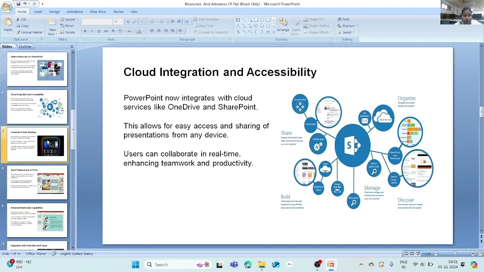
Task: Pick the oval shape in Drawing gallery
Action: [x=262, y=20]
